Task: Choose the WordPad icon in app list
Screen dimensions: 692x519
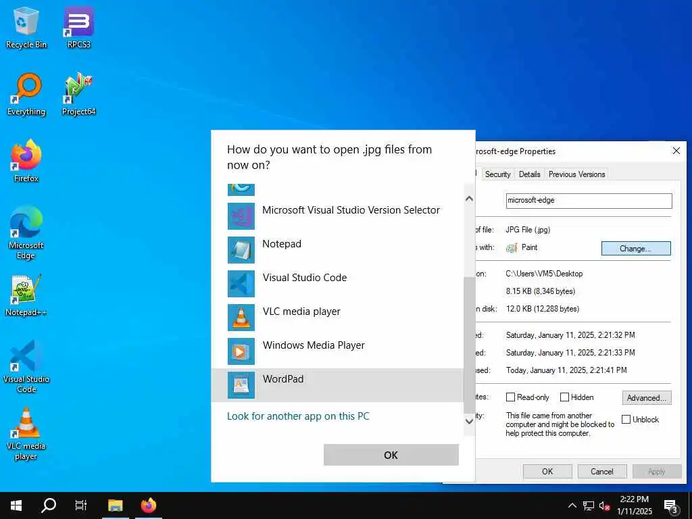Action: pyautogui.click(x=241, y=385)
